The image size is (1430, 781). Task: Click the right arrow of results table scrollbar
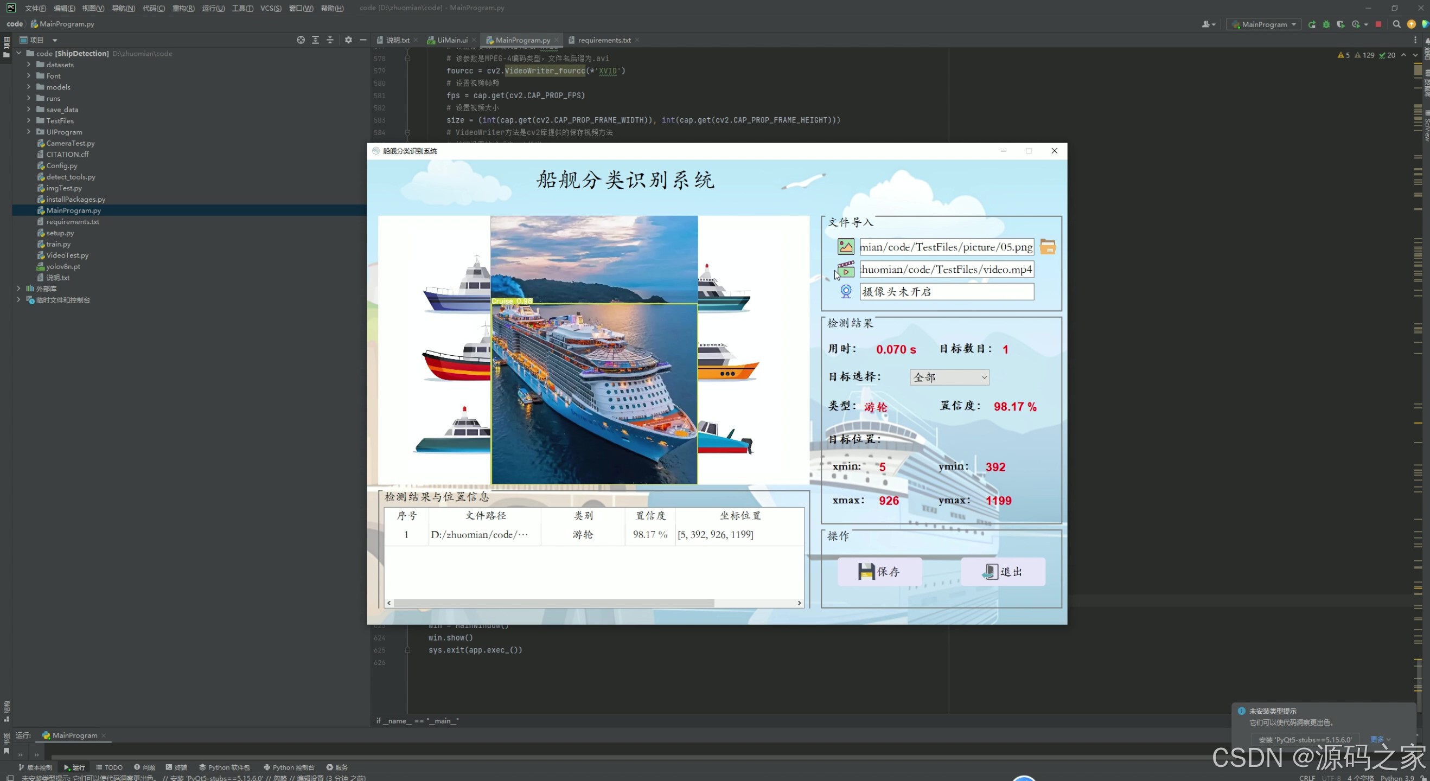800,603
